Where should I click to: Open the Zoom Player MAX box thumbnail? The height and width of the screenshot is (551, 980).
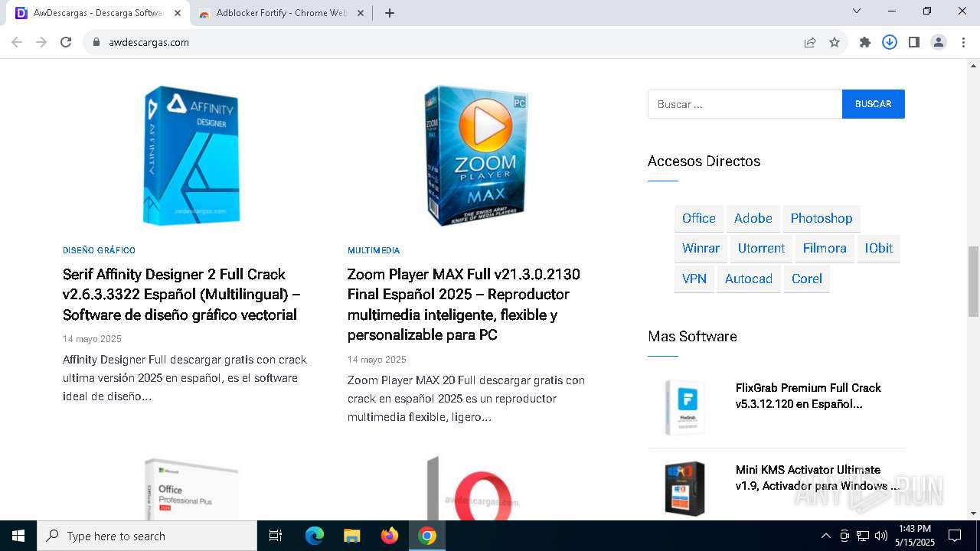click(476, 155)
